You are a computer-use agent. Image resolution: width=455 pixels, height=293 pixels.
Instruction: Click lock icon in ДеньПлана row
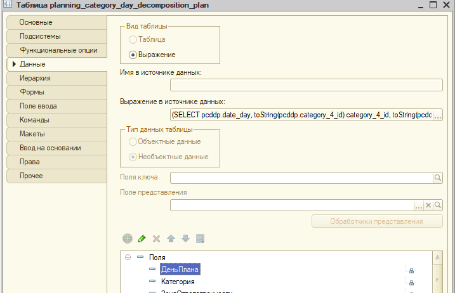(x=411, y=271)
